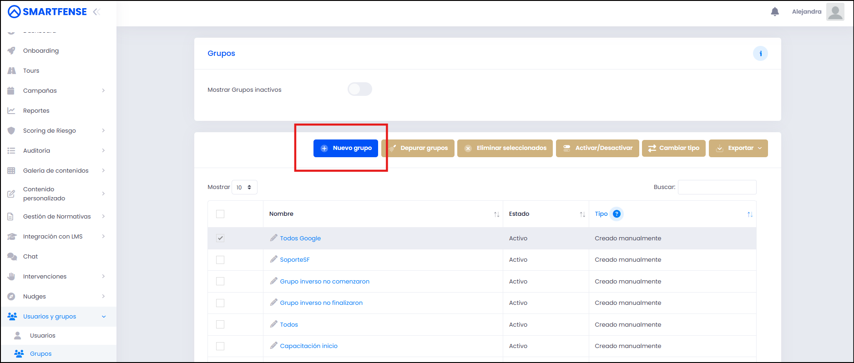Click Activar/Desactivar button

(x=597, y=148)
